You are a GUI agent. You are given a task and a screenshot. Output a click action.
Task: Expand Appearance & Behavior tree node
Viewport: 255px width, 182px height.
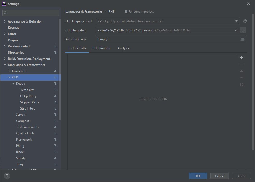tap(5, 21)
